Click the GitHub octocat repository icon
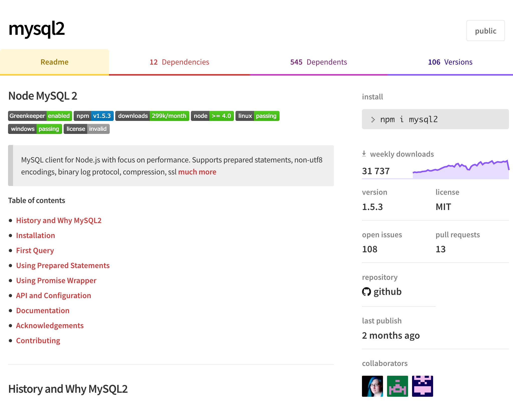 pyautogui.click(x=366, y=292)
